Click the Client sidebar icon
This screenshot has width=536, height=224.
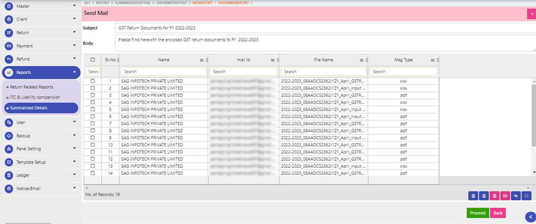pyautogui.click(x=9, y=19)
